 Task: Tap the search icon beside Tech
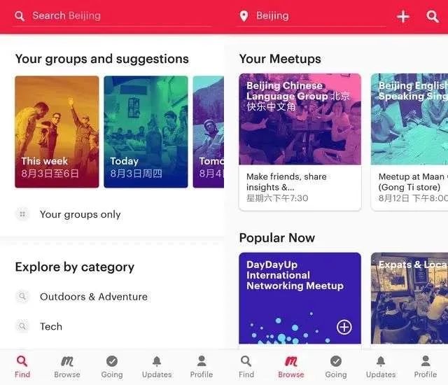[22, 326]
